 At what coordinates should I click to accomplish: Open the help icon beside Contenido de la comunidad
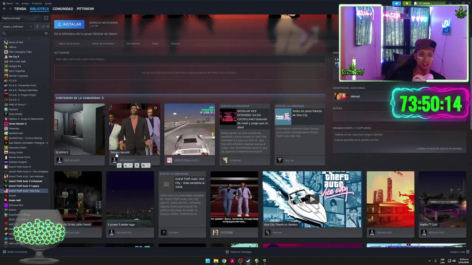(103, 98)
